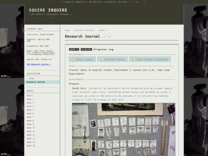Click the Week 4 breadcrumb
The height and width of the screenshot is (156, 208).
click(x=103, y=30)
